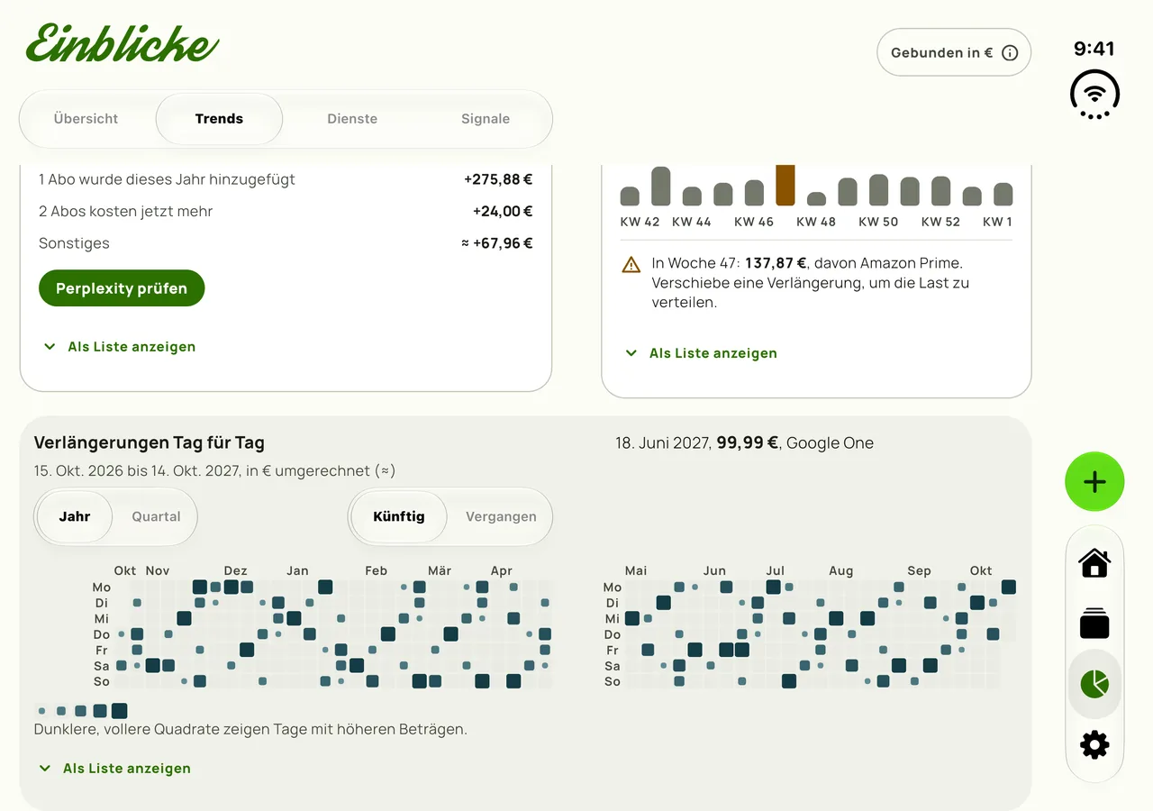The height and width of the screenshot is (811, 1153).
Task: Click the Wi-Fi status icon
Action: 1094,94
